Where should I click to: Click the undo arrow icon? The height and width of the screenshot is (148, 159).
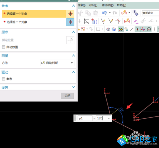[x=105, y=13]
